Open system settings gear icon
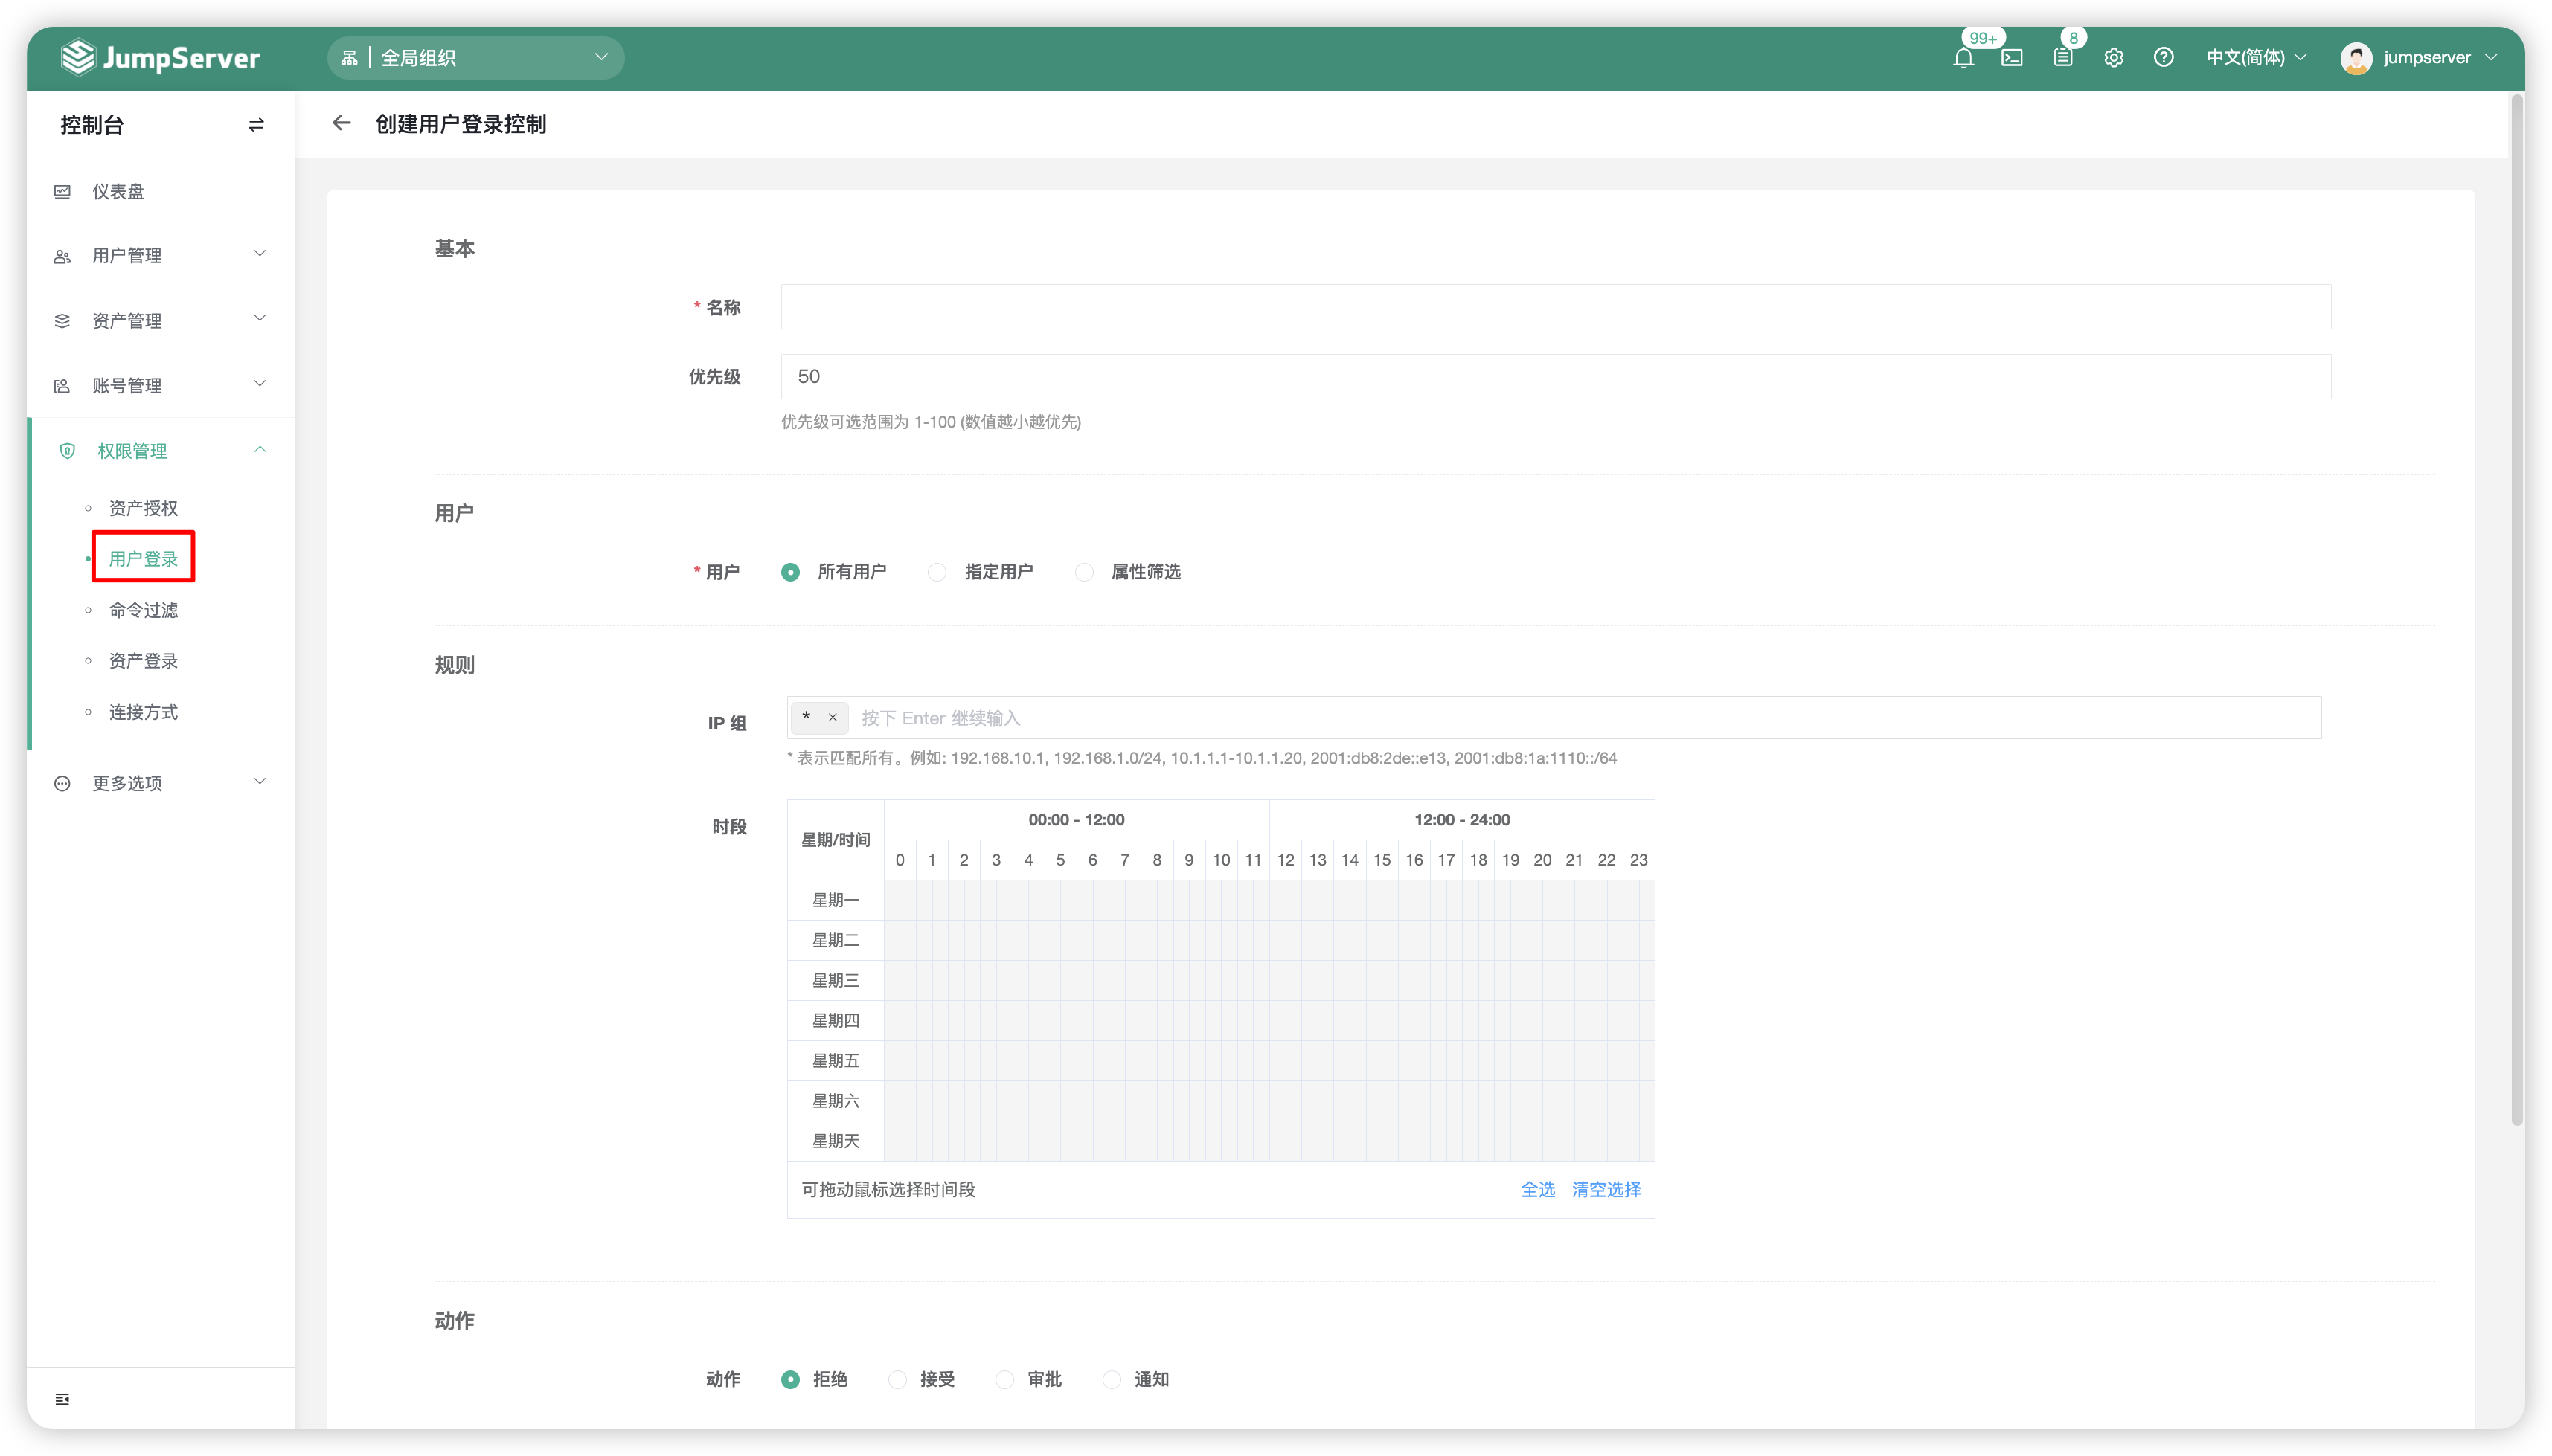 tap(2113, 58)
